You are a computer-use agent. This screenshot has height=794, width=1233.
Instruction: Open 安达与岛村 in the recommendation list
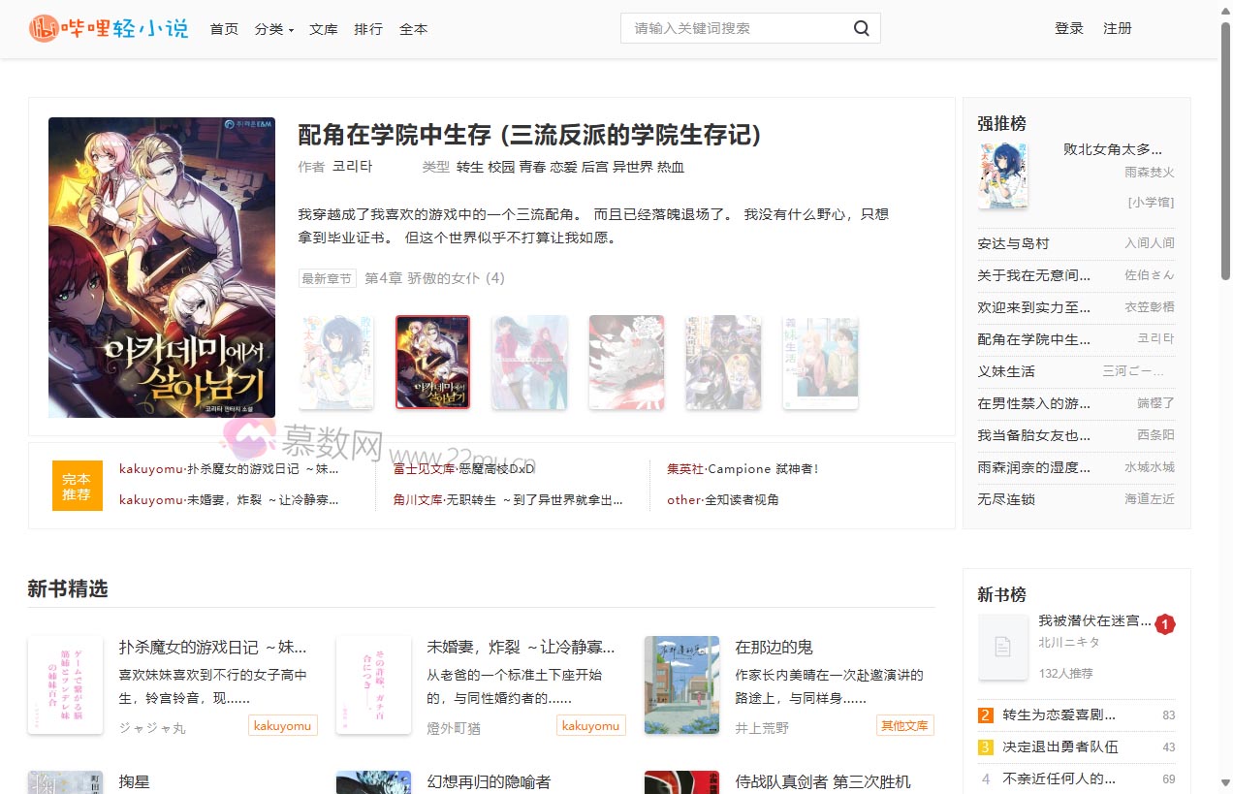coord(1013,243)
